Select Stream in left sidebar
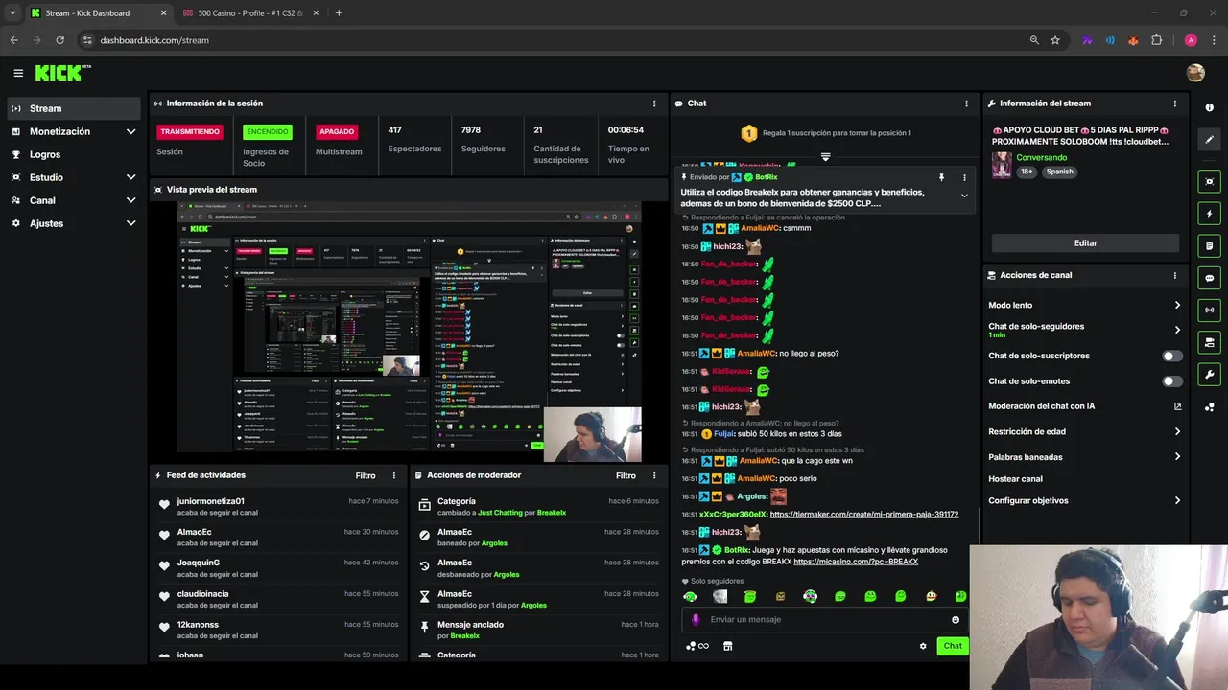The image size is (1228, 690). click(x=74, y=108)
